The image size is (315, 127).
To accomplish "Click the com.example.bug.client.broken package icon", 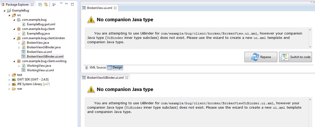I will [19, 38].
